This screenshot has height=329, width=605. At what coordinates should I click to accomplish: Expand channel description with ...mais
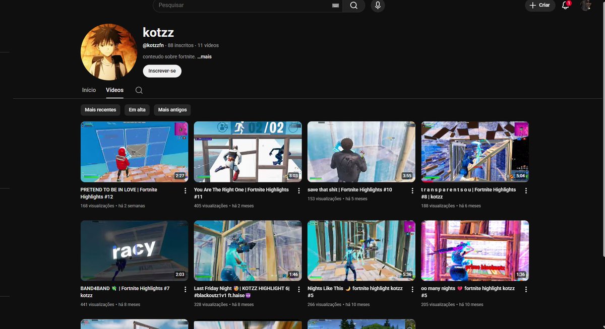(205, 57)
